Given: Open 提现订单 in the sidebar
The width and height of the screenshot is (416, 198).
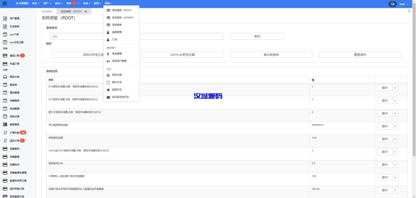Looking at the screenshot, I should (14, 55).
